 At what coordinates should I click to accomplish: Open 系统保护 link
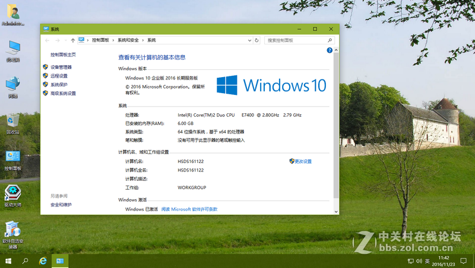point(59,85)
